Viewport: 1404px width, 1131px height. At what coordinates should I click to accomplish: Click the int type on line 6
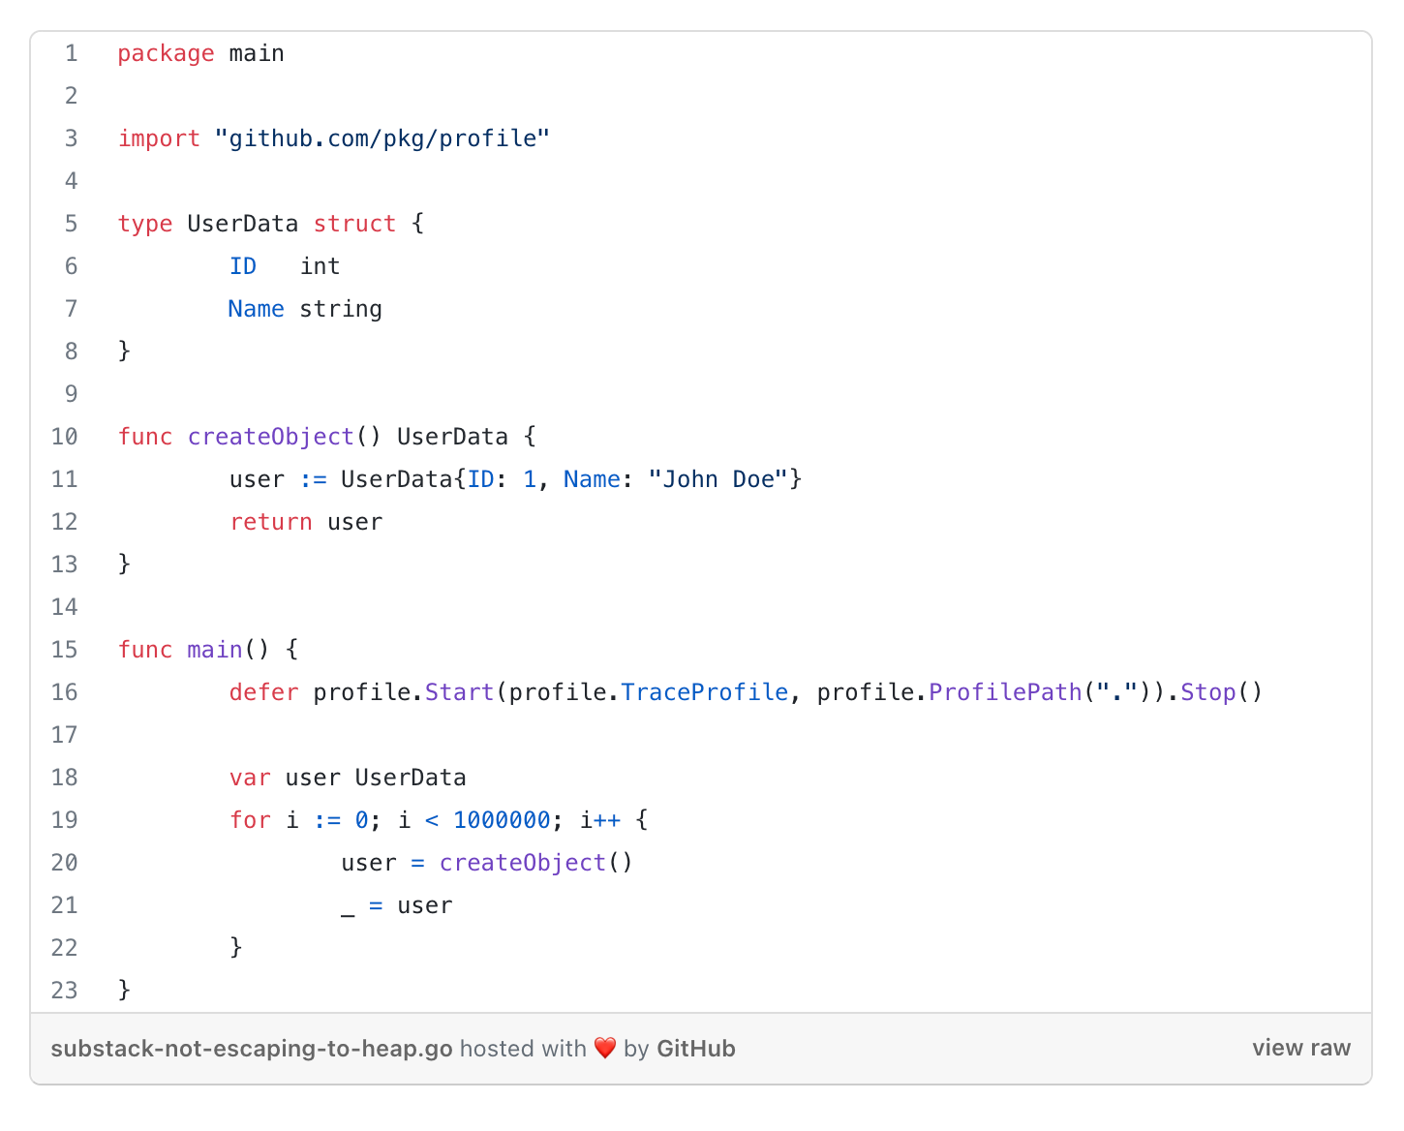[320, 266]
